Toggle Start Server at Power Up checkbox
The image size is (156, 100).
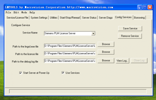pos(21,73)
